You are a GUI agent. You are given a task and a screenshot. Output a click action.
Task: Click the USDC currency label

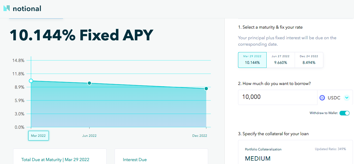[334, 98]
